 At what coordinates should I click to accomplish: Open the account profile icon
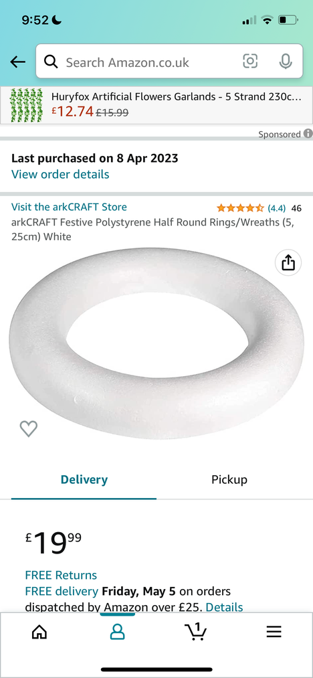(117, 632)
